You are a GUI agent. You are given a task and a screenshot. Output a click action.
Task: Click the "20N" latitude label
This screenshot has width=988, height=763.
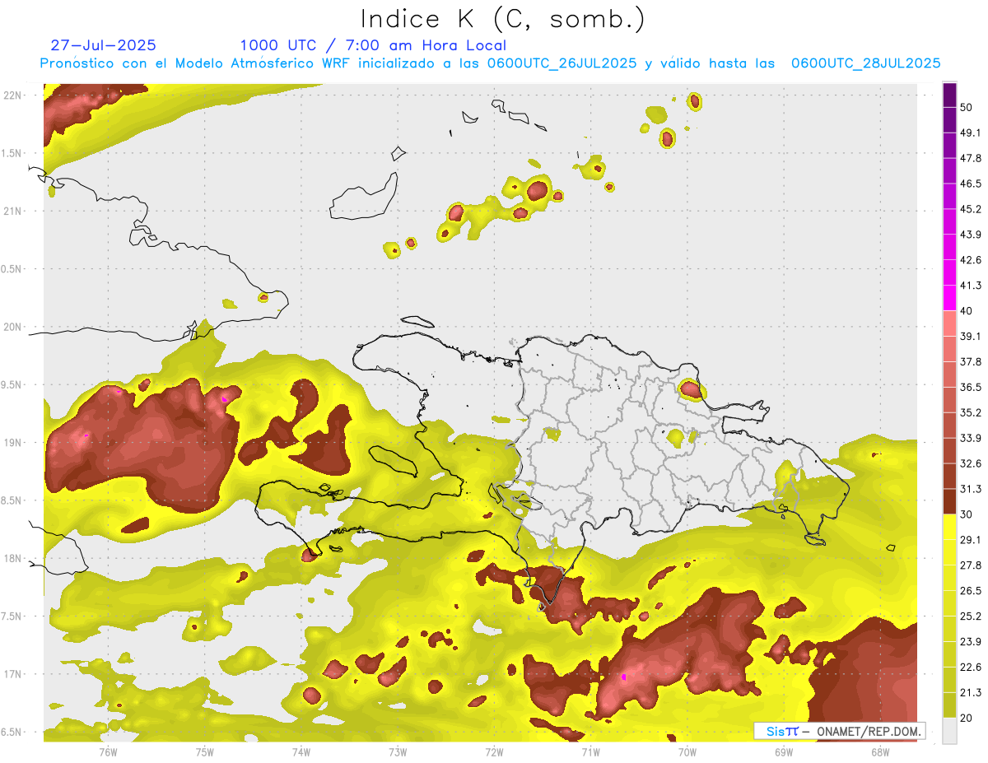tap(12, 327)
